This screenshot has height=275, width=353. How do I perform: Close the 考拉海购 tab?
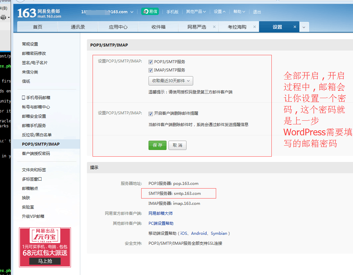coord(254,27)
